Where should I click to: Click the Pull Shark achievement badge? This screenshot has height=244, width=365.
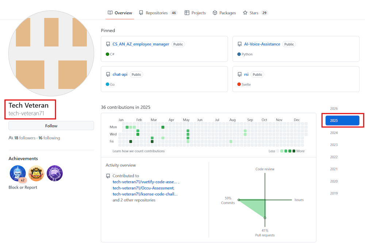point(18,173)
